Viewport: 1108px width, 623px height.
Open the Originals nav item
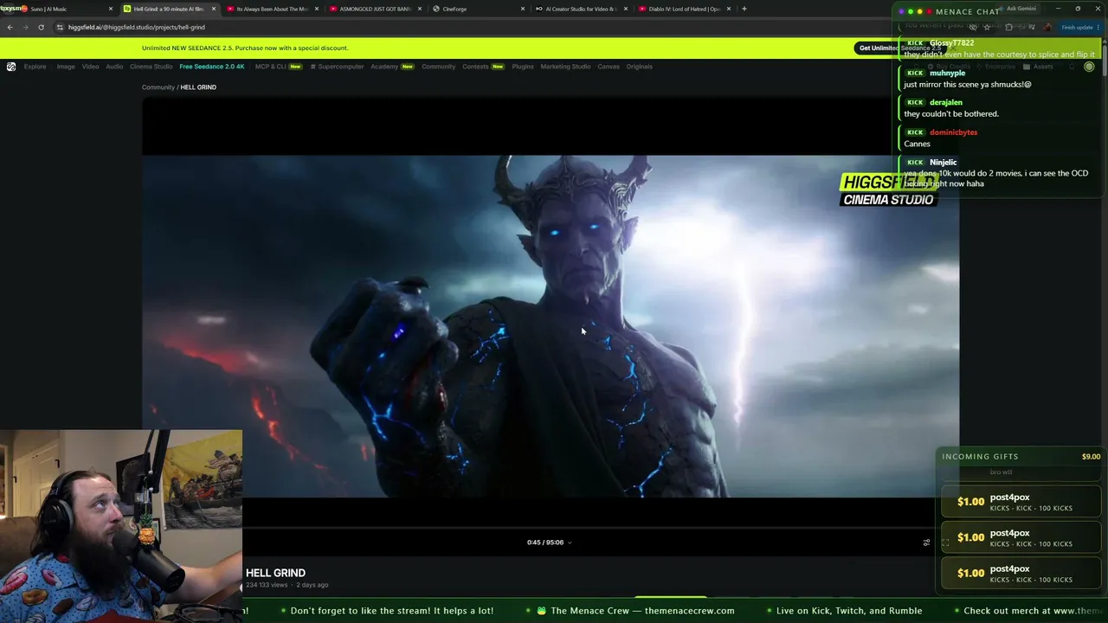(x=640, y=67)
